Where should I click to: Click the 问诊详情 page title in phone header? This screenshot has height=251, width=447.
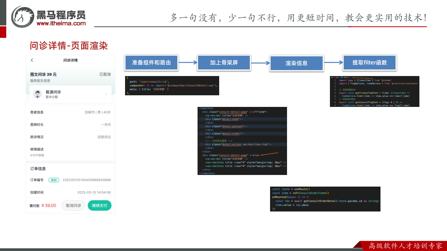tap(71, 60)
